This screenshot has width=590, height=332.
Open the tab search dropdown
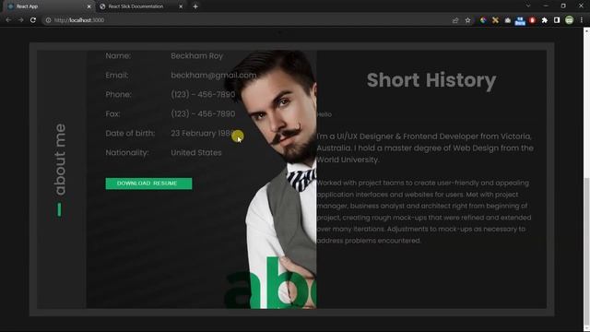528,6
